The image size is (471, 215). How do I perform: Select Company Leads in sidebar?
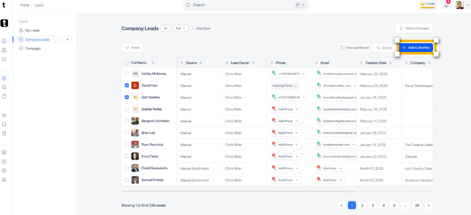pos(44,39)
